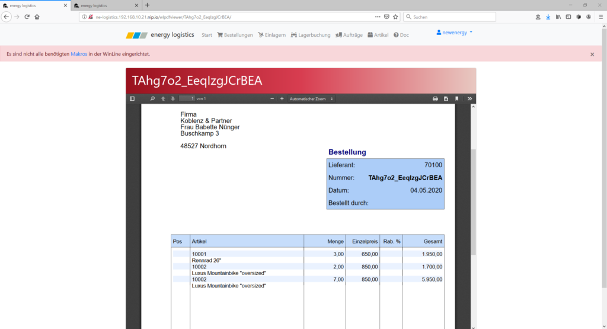Toggle the PDF viewer sidebar

[132, 98]
